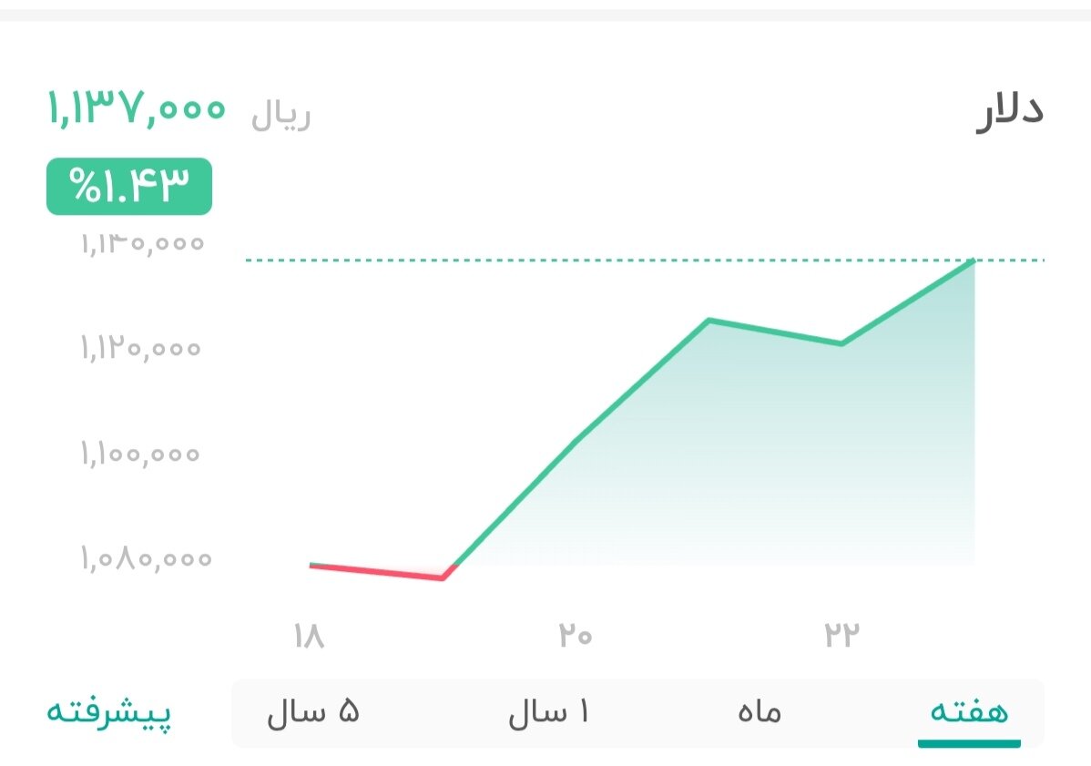Click the dip point near day ۲۲
Screen dimensions: 1091x766
[842, 344]
